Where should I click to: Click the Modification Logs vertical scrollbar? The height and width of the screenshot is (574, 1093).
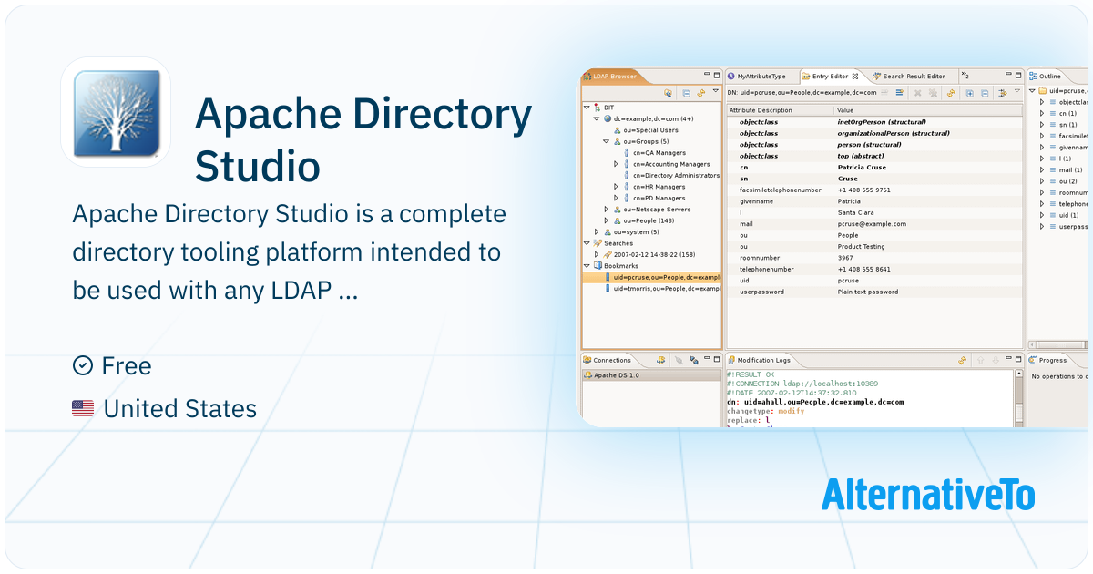coord(1019,398)
